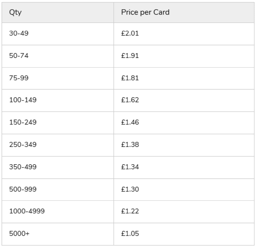256x248 pixels.
Task: Click the £1.46 price value
Action: click(130, 122)
